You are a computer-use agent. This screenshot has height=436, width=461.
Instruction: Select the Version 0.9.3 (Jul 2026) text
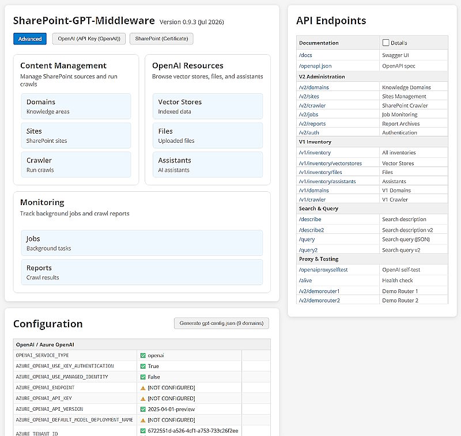tap(192, 22)
